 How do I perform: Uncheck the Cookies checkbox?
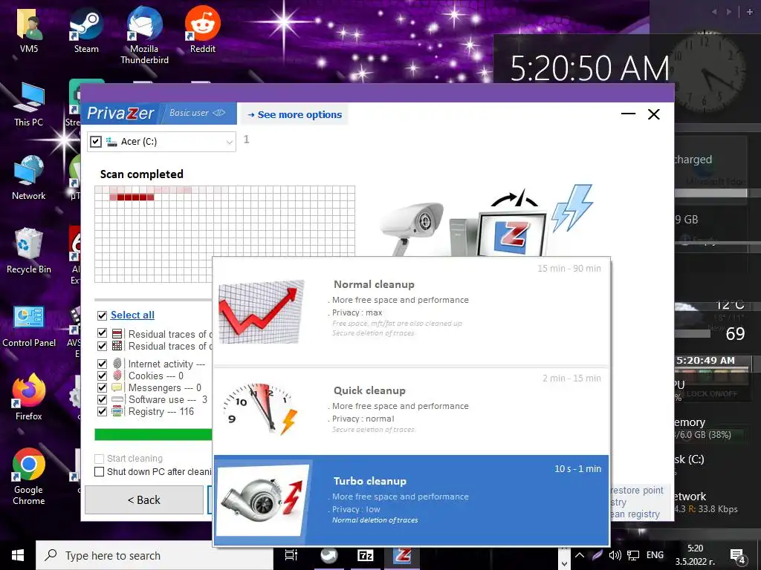coord(102,376)
